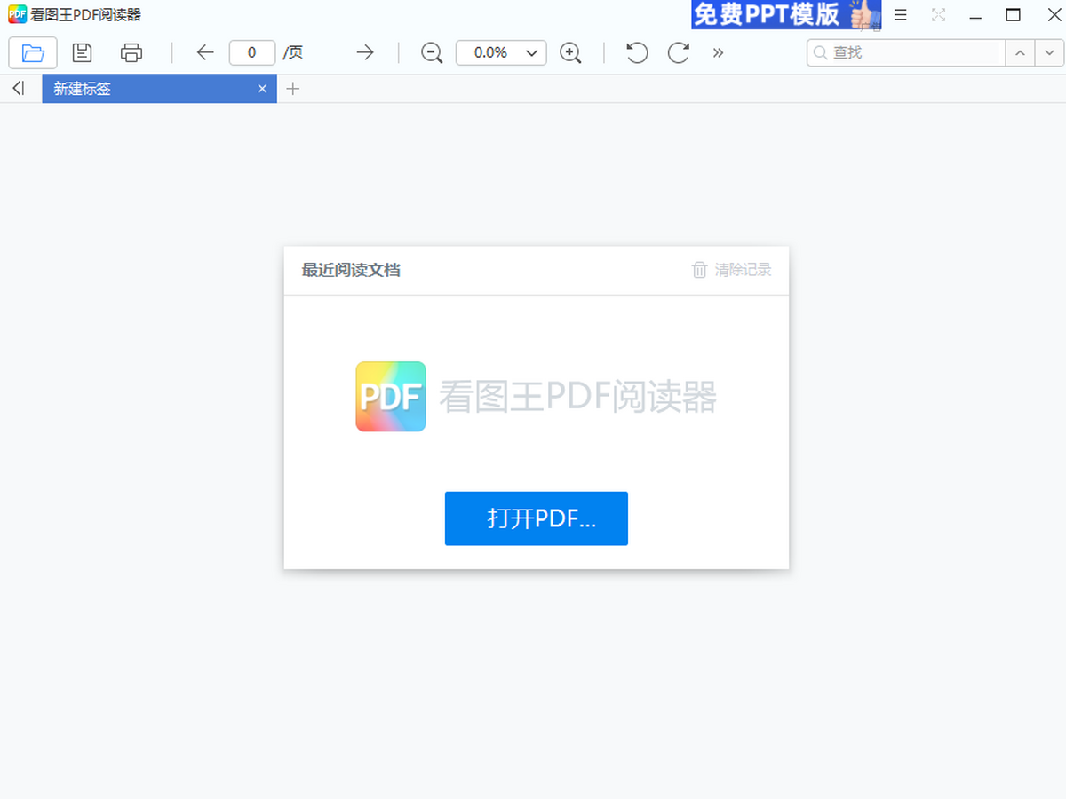Open the hamburger main menu

(901, 15)
